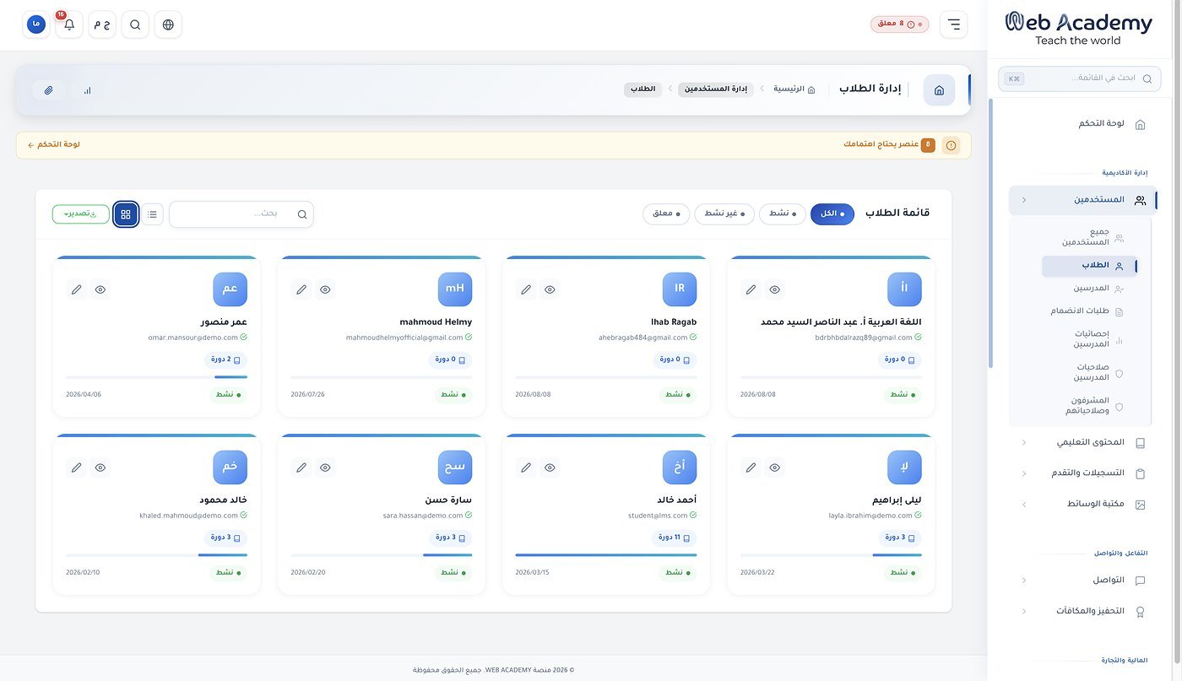View Ihab Ragab details with eye icon
Screen dimensions: 1182x681
[550, 289]
